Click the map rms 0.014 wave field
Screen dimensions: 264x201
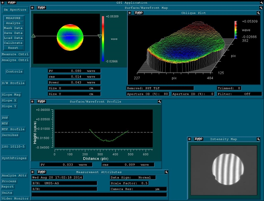coord(74,76)
